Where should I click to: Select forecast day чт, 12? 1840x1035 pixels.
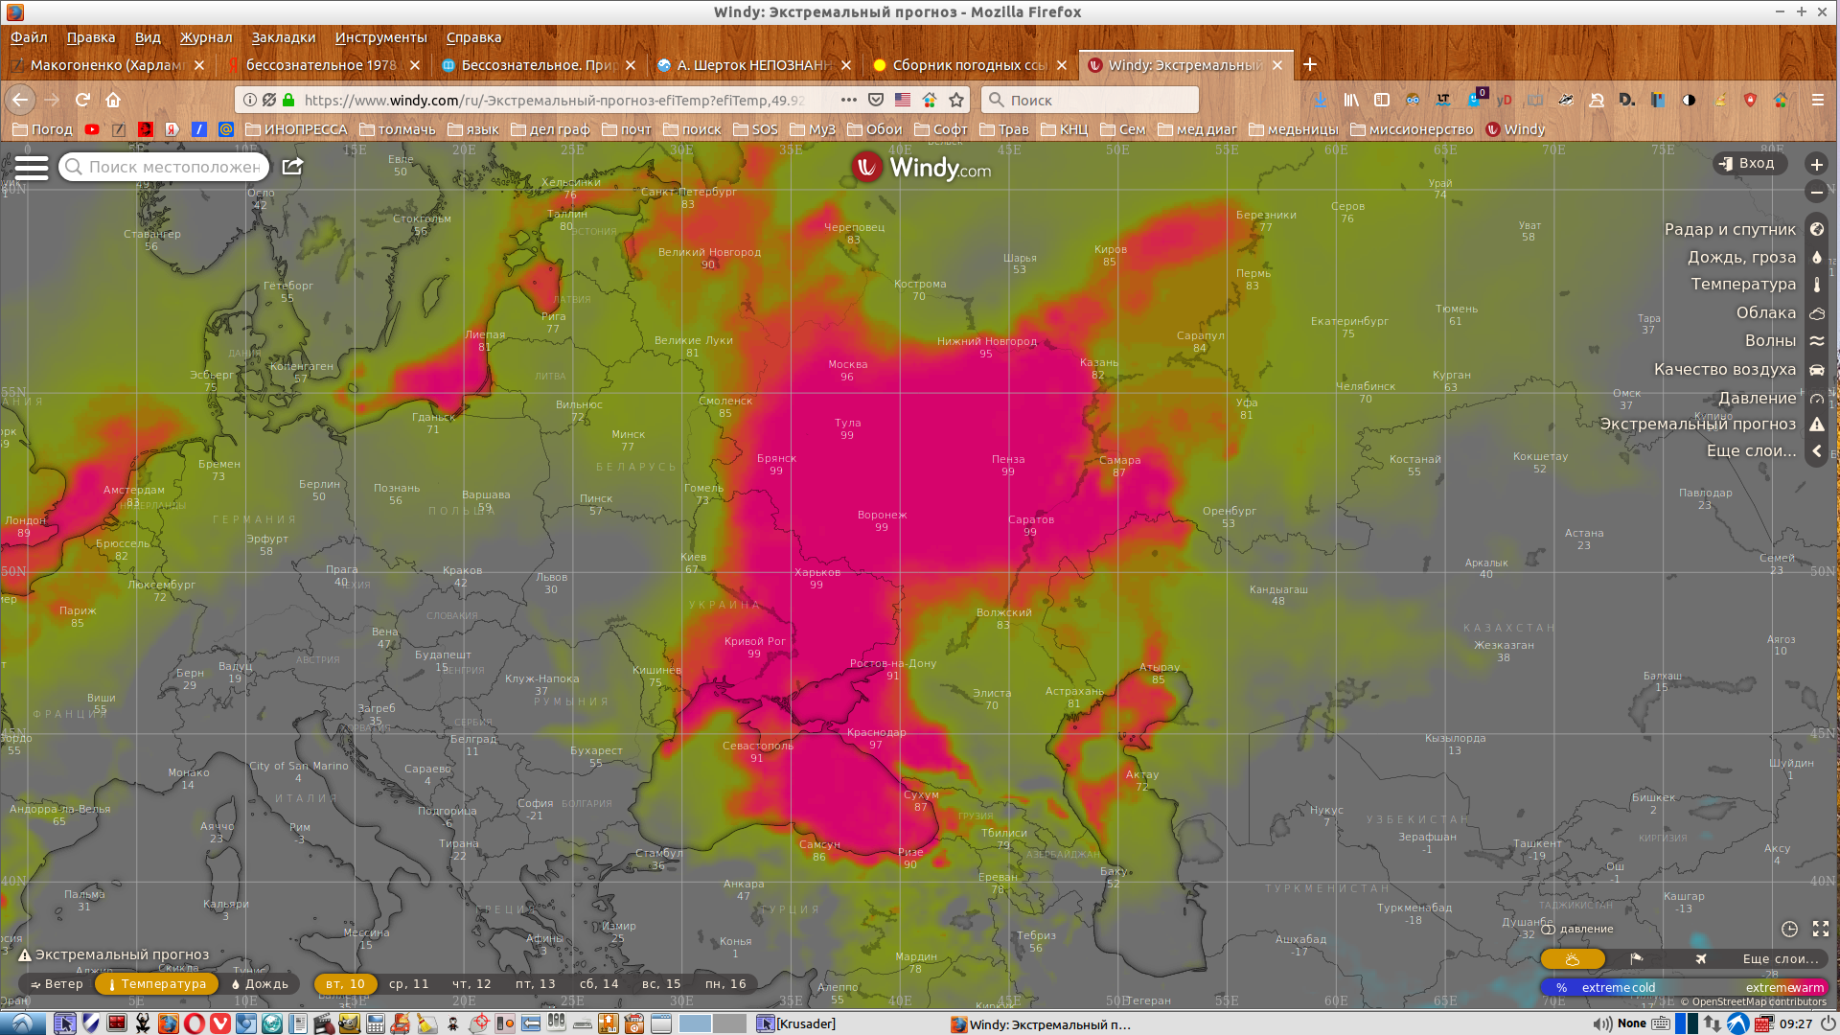[471, 984]
